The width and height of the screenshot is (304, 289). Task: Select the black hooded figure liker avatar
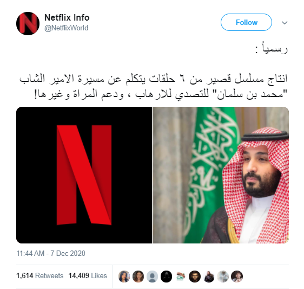[167, 276]
